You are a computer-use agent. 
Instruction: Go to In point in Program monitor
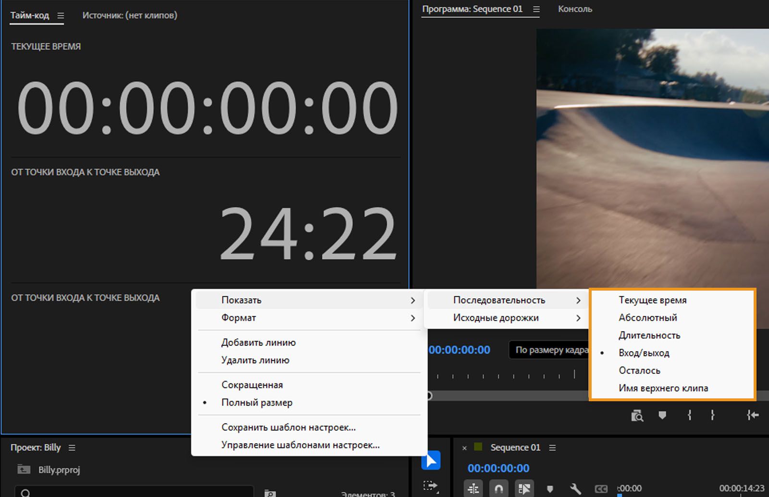point(753,415)
